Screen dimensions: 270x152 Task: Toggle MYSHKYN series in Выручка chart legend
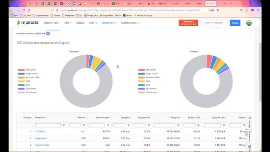(x=147, y=70)
